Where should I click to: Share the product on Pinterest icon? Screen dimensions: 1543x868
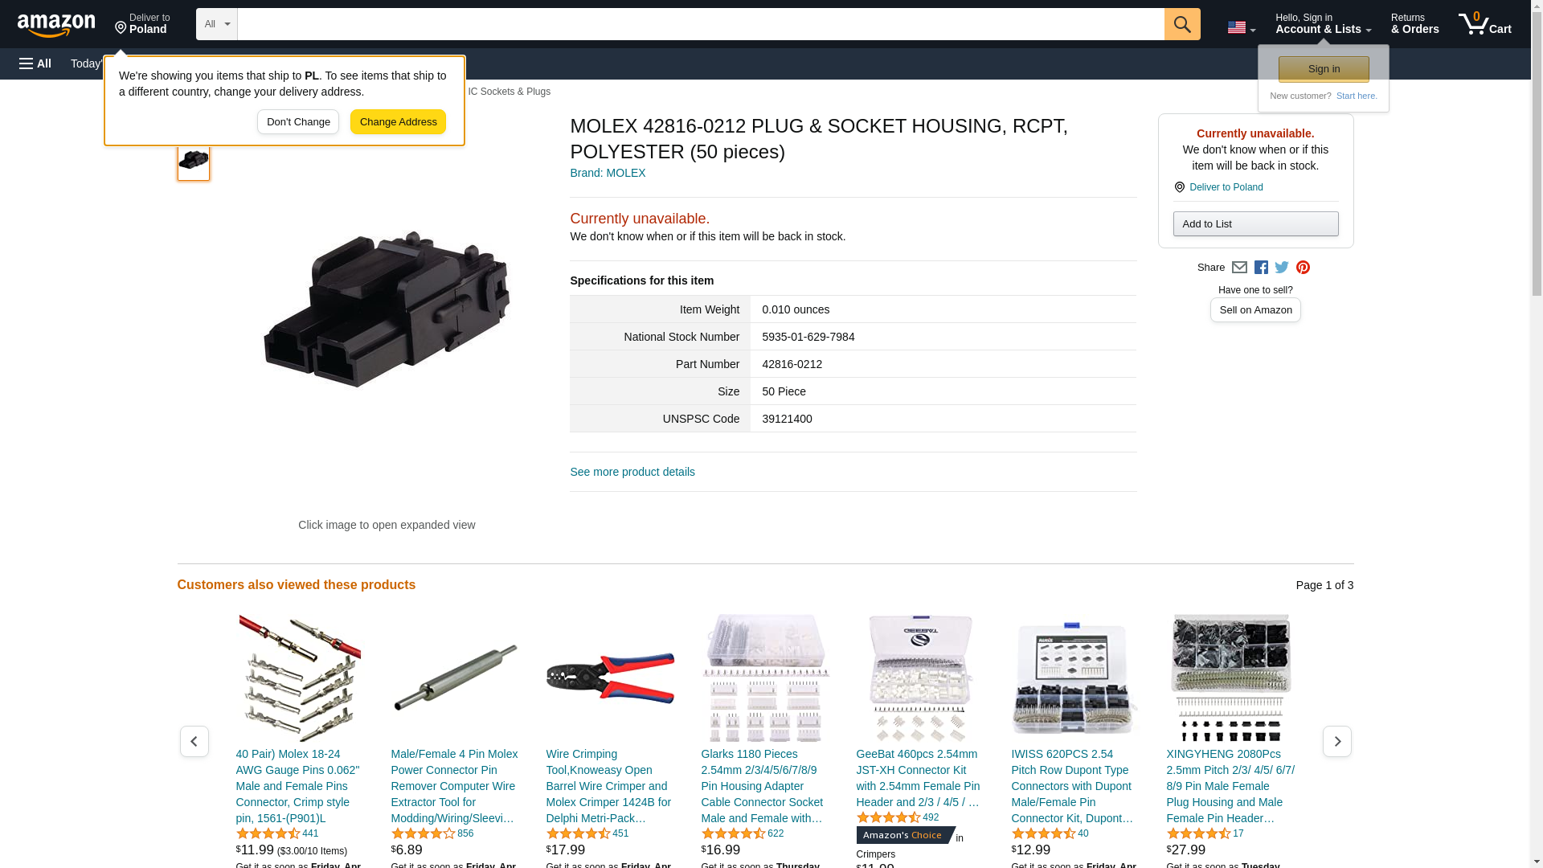tap(1303, 268)
